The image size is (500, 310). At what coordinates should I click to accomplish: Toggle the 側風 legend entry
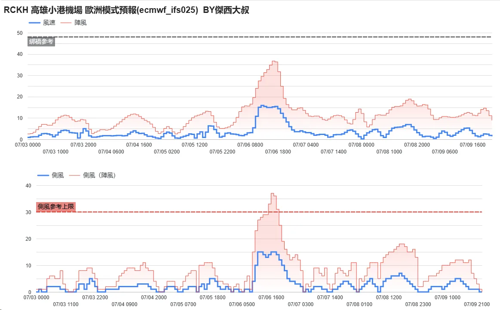coord(50,175)
